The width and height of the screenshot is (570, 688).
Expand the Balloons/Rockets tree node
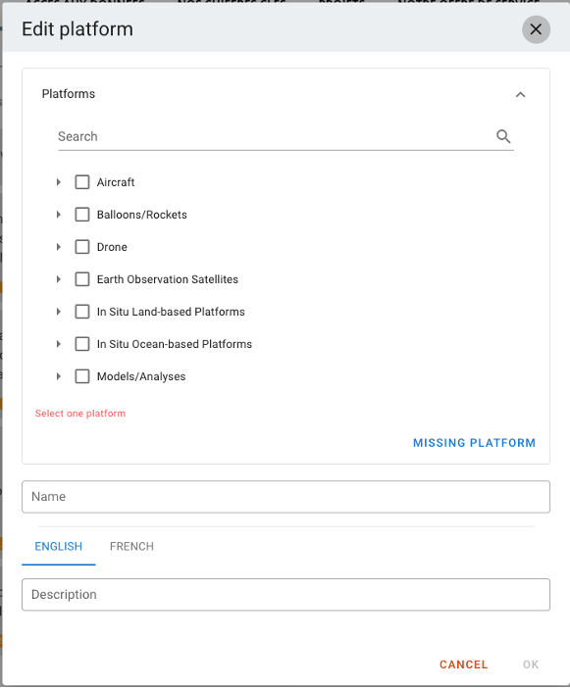(x=59, y=215)
